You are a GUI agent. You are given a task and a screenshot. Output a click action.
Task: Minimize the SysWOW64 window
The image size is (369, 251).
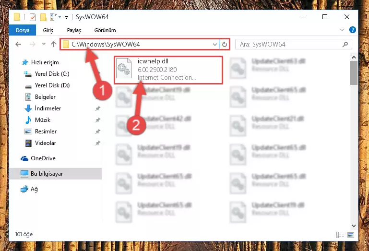303,17
